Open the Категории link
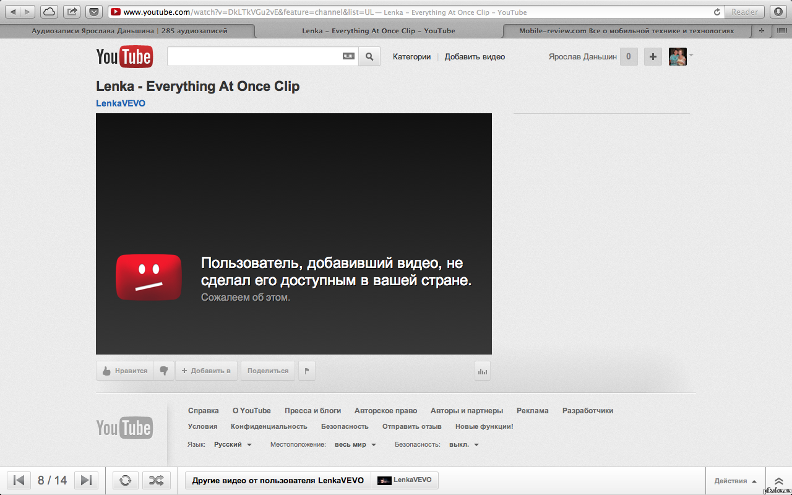The image size is (792, 495). [411, 56]
